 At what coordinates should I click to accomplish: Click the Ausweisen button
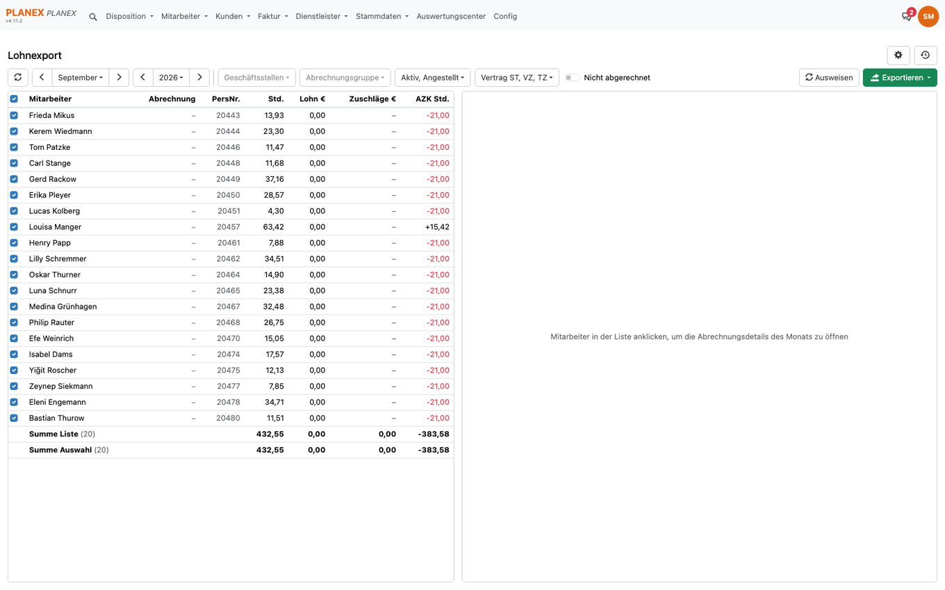(829, 78)
